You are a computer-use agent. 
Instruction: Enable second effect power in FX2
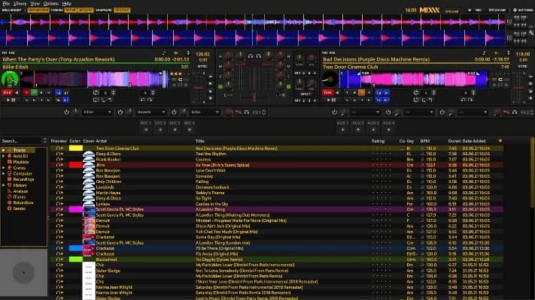pos(388,112)
